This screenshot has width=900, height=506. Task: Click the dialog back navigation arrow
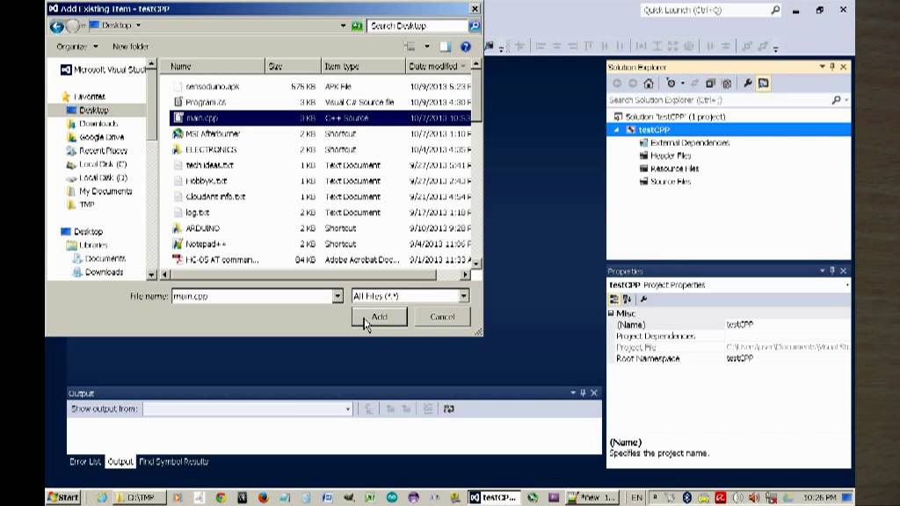click(56, 25)
